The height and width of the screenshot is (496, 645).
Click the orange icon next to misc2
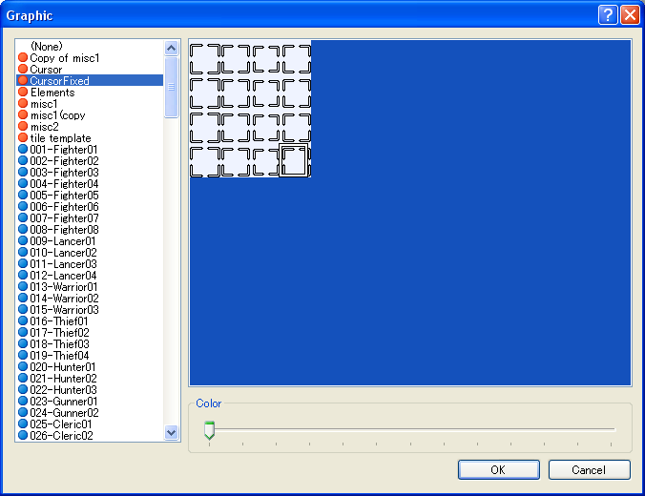[23, 127]
